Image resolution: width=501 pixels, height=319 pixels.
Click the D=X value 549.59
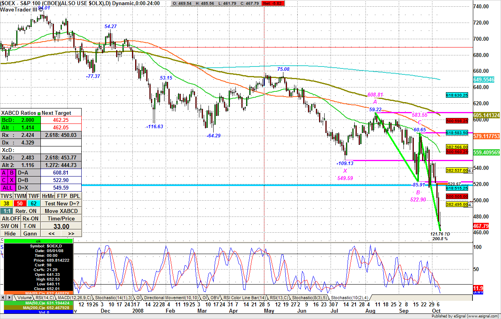coord(61,188)
